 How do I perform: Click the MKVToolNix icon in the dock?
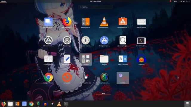tap(52, 104)
